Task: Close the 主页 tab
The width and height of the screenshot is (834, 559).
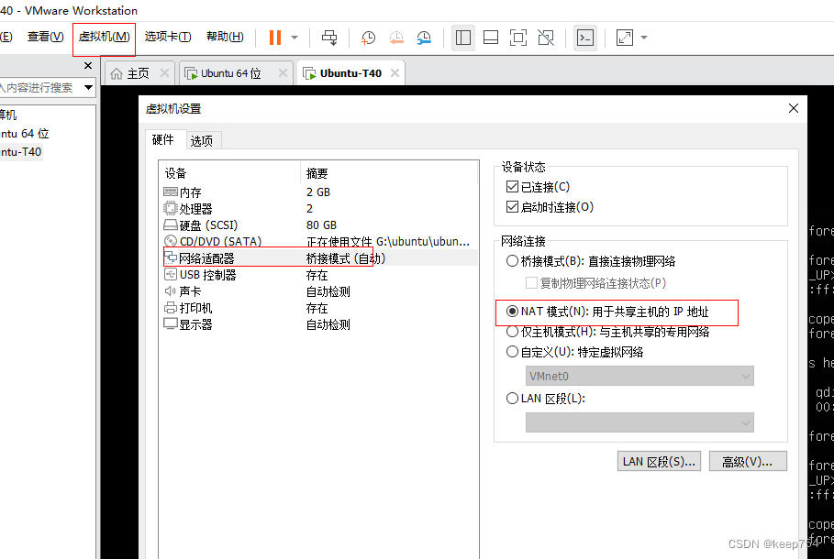Action: click(165, 72)
